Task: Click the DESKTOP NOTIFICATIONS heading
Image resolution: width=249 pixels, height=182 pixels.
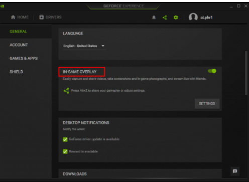Action: click(x=86, y=123)
